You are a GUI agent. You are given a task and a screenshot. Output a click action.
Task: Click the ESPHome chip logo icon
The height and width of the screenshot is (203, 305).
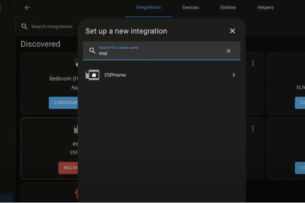click(92, 75)
